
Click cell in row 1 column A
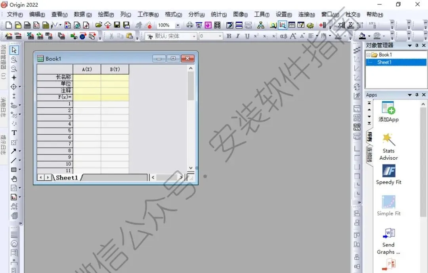[x=87, y=104]
